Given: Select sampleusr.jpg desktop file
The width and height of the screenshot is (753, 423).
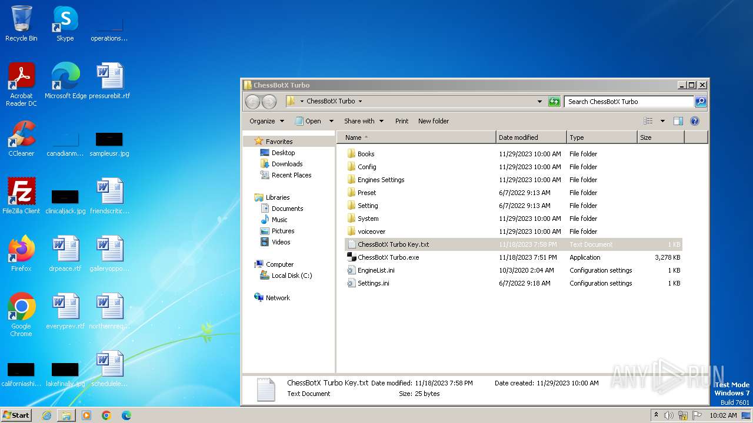Looking at the screenshot, I should 109,144.
